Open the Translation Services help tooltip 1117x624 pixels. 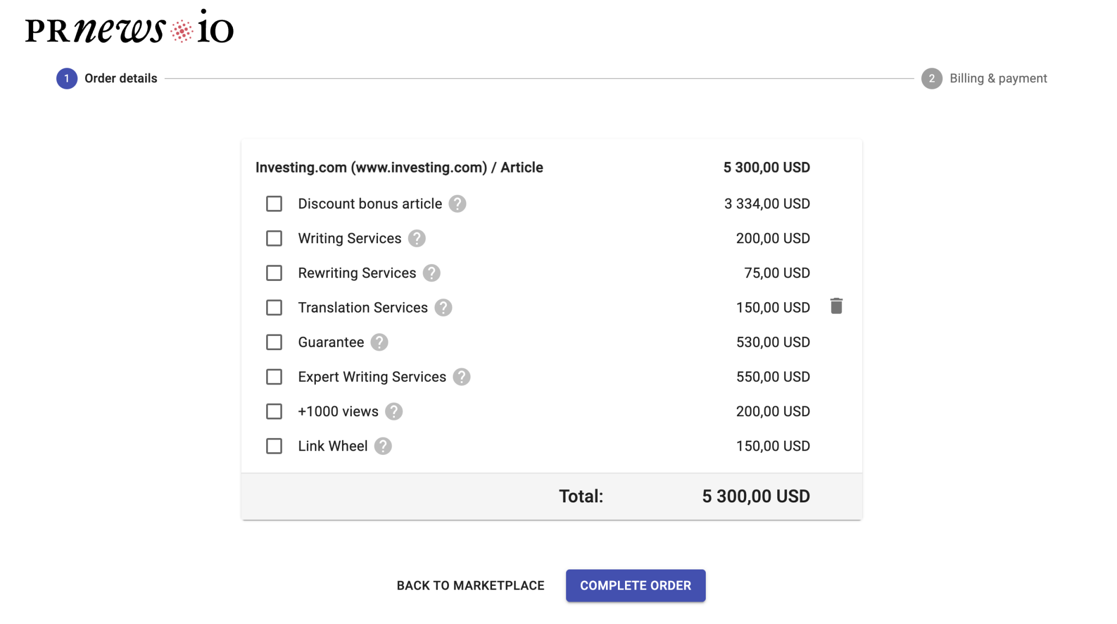pyautogui.click(x=445, y=308)
